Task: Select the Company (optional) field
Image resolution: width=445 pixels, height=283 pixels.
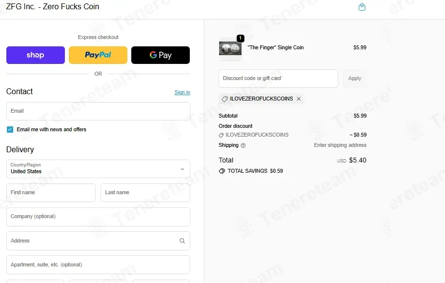Action: 98,217
